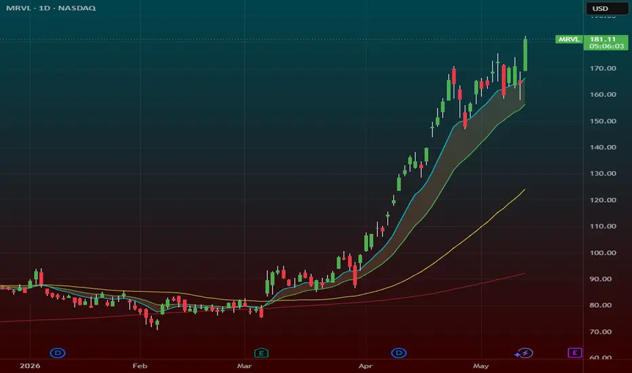
Task: Click the 100.00 price axis label
Action: point(603,253)
